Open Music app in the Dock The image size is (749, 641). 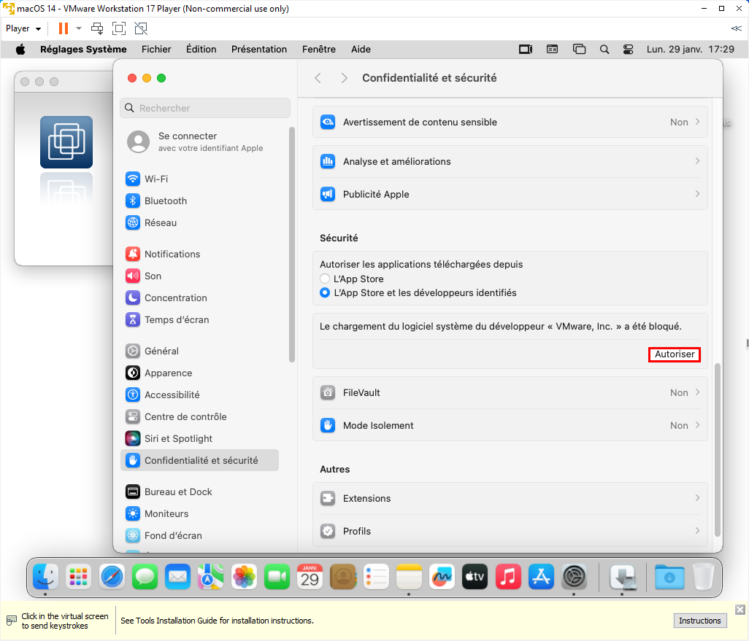[x=508, y=577]
